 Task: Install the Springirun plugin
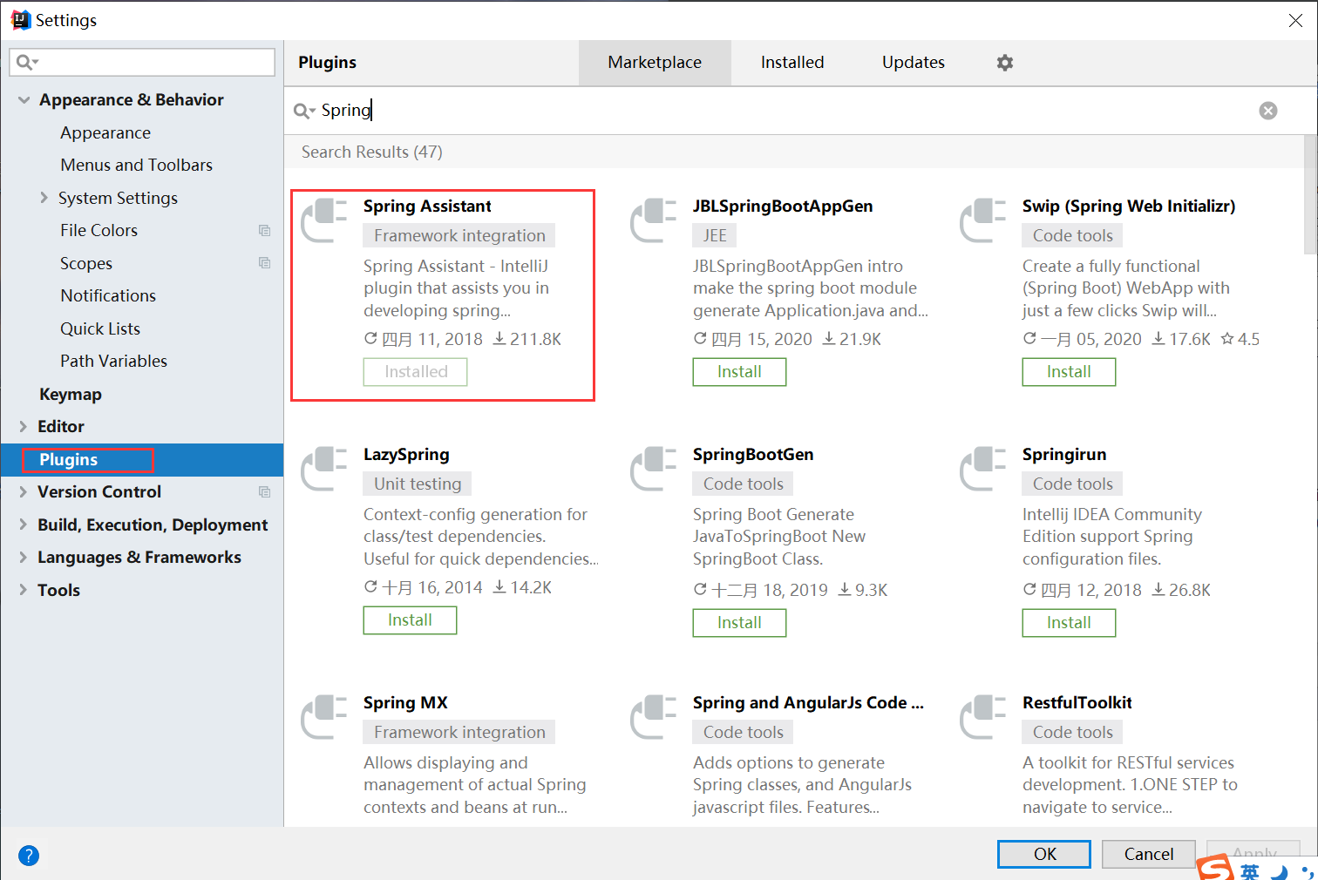click(x=1069, y=623)
